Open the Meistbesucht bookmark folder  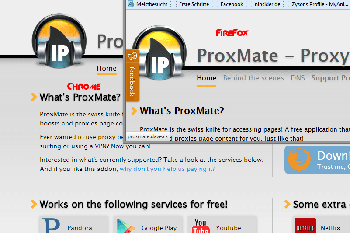(148, 4)
